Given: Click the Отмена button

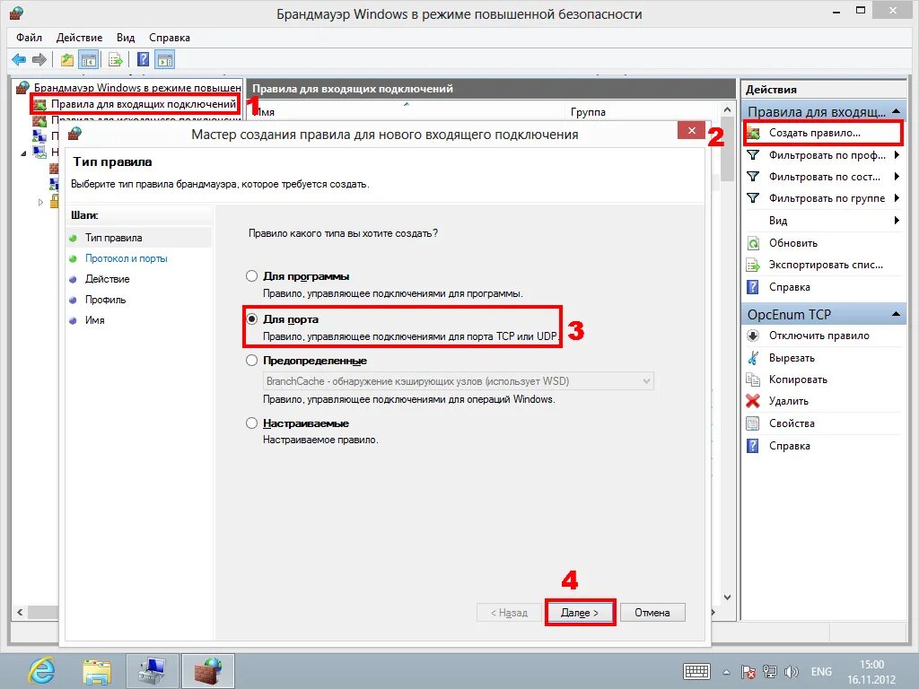Looking at the screenshot, I should [x=652, y=613].
